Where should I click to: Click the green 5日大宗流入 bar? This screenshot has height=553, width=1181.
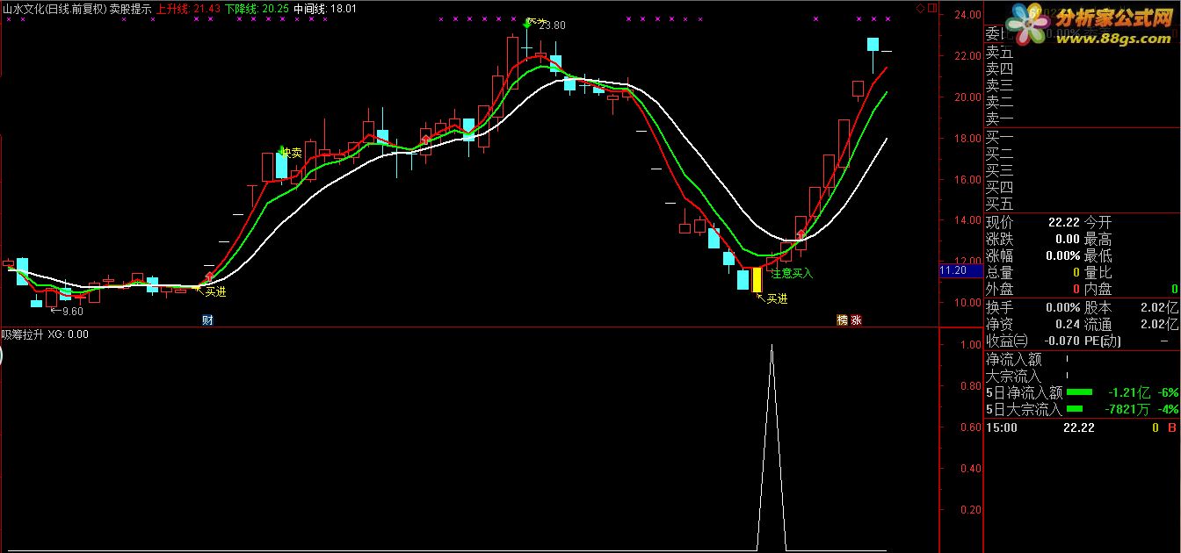(1075, 409)
